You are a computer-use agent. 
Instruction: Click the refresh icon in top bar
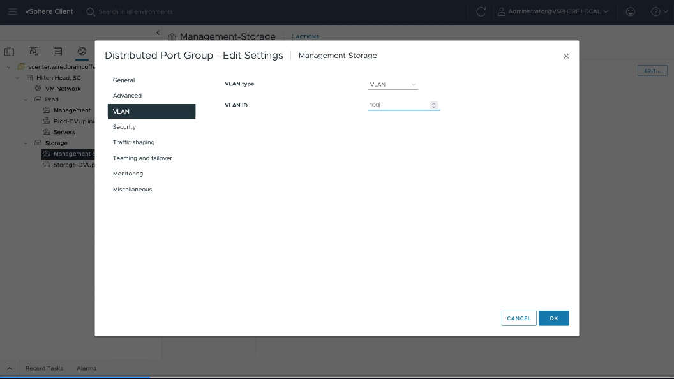481,11
